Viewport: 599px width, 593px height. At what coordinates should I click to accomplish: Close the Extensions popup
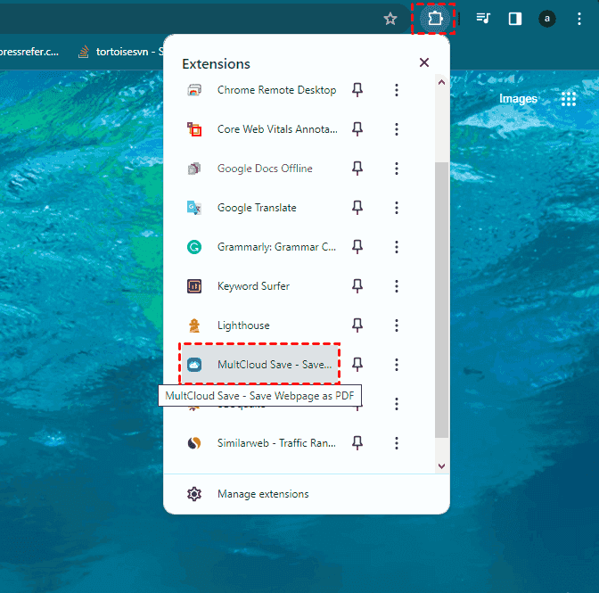coord(424,62)
